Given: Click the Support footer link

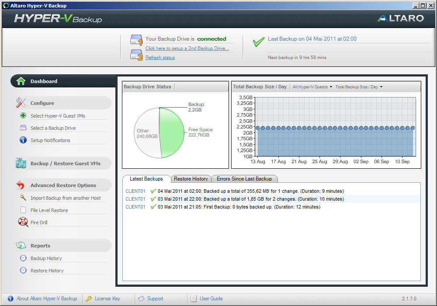Looking at the screenshot, I should pyautogui.click(x=155, y=299).
